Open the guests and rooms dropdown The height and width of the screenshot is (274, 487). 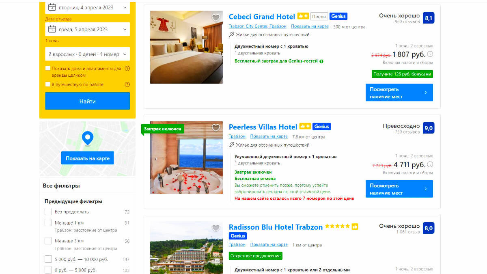coord(87,54)
